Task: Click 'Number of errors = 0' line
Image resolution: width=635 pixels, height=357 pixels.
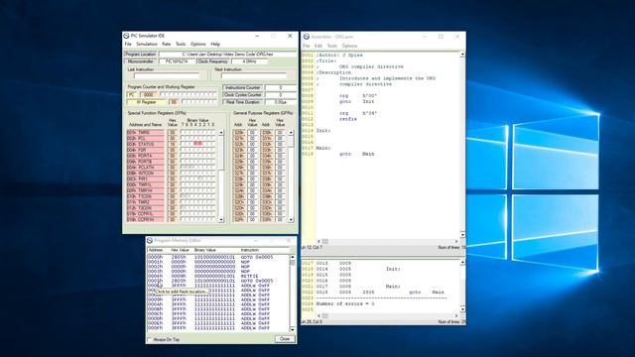Action: tap(345, 303)
